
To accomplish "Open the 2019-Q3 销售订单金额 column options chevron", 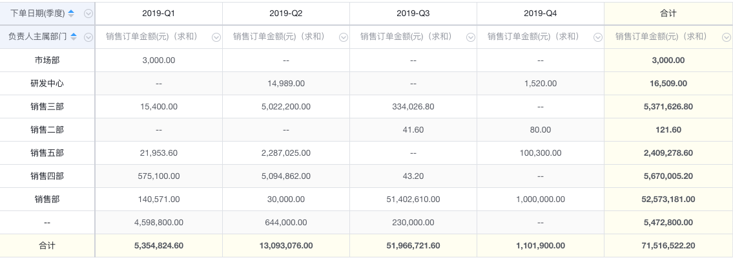I will point(471,37).
